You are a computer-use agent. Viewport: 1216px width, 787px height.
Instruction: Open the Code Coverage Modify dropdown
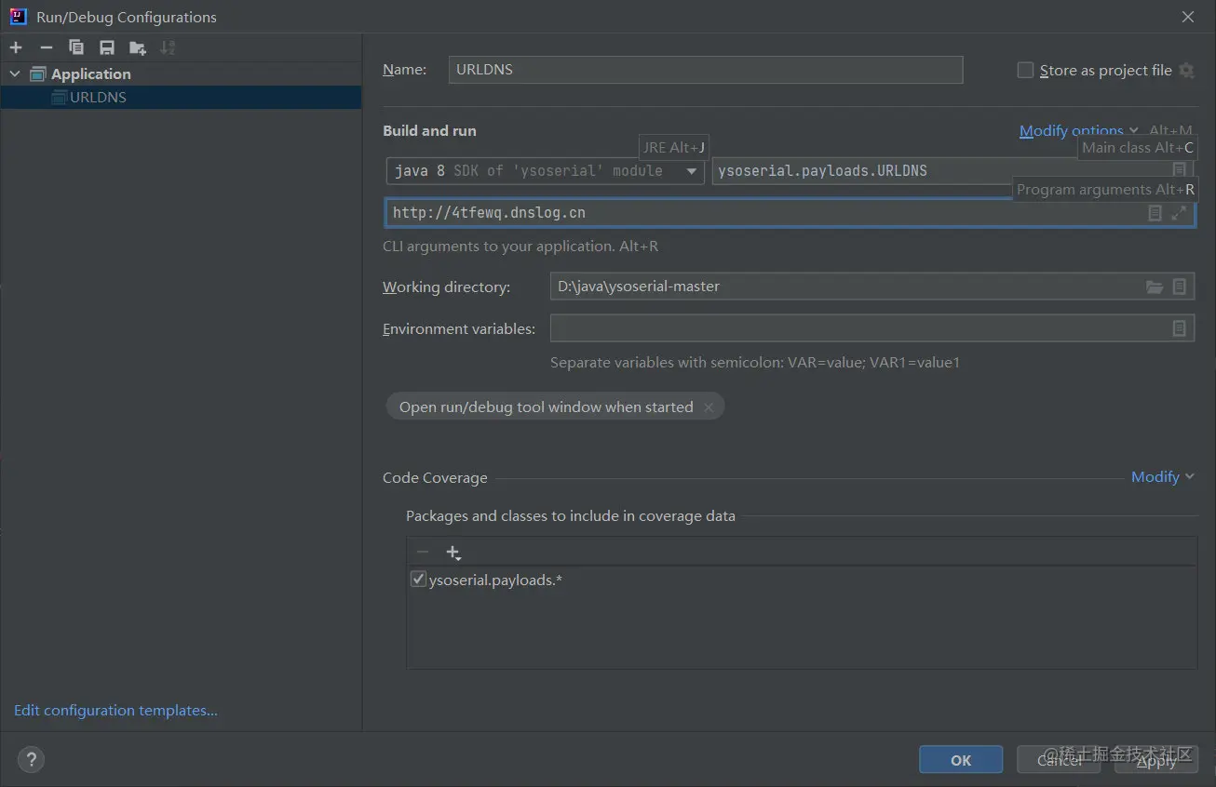1163,476
